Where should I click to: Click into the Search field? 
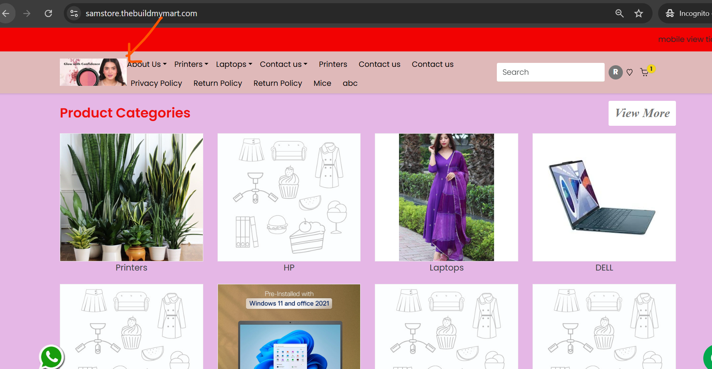coord(551,72)
